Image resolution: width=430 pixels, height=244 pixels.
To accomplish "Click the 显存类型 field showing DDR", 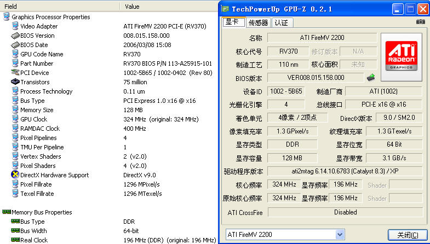I will pos(293,144).
